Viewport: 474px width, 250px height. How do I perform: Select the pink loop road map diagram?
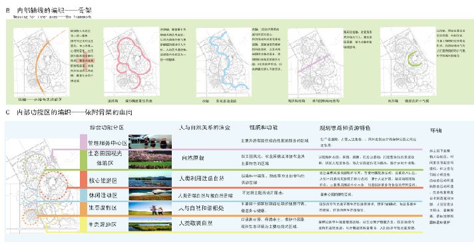click(x=132, y=62)
